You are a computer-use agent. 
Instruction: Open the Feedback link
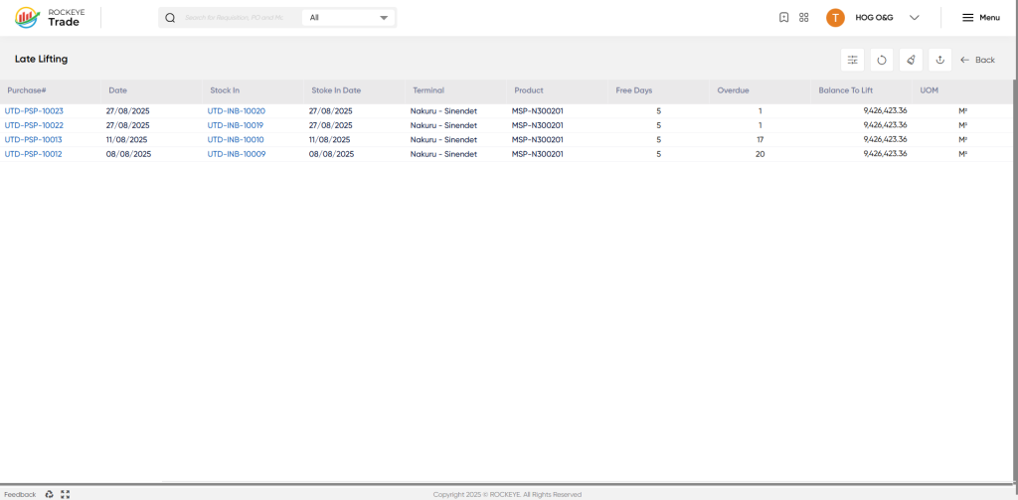pos(20,494)
